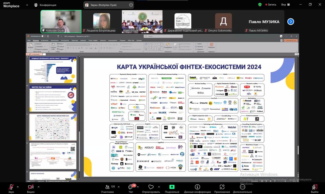The height and width of the screenshot is (194, 325).
Task: Click green Поделиться share screen icon
Action: 172,187
